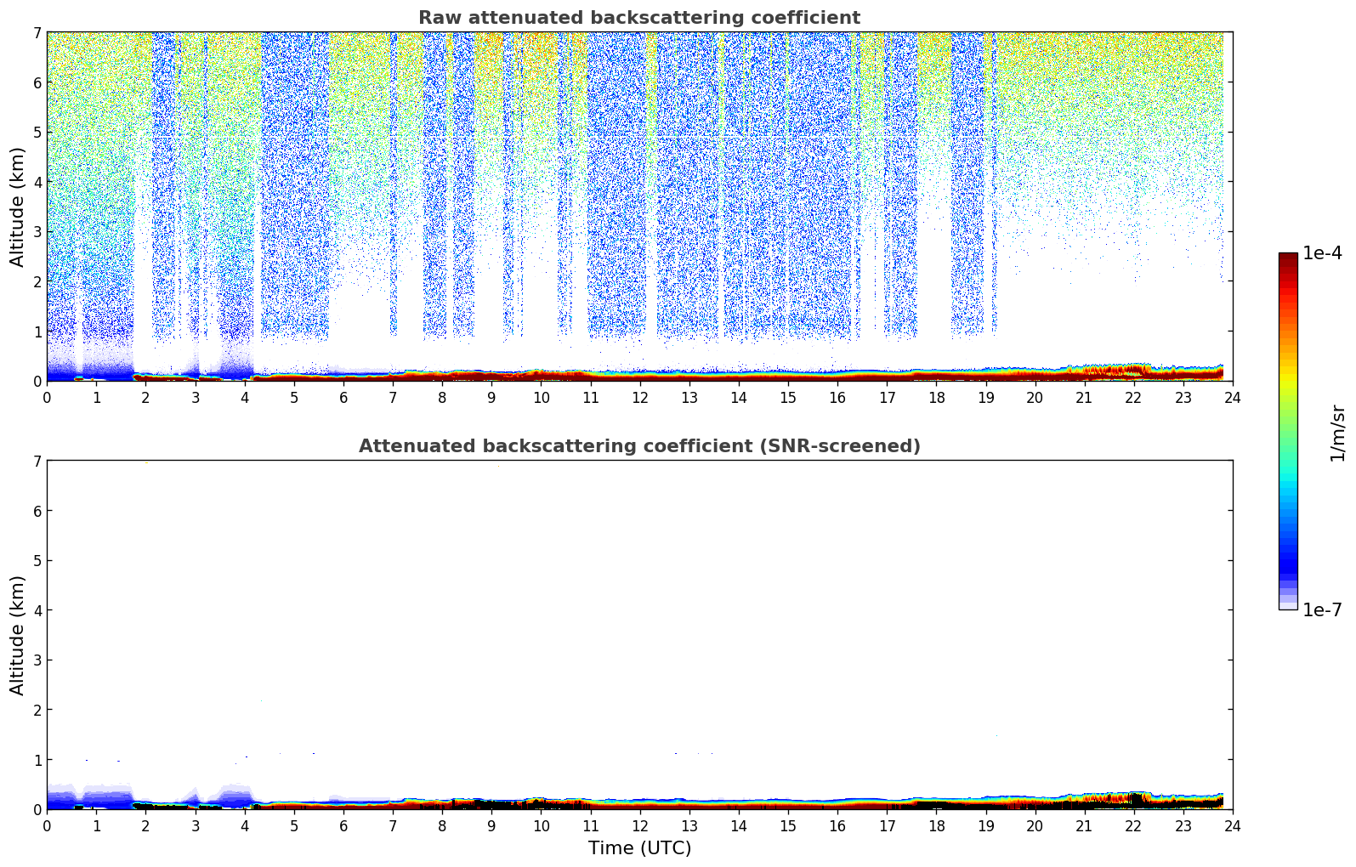Click the '1' altitude tick of bottom plot
Screen dimensions: 1356x867
pos(37,760)
